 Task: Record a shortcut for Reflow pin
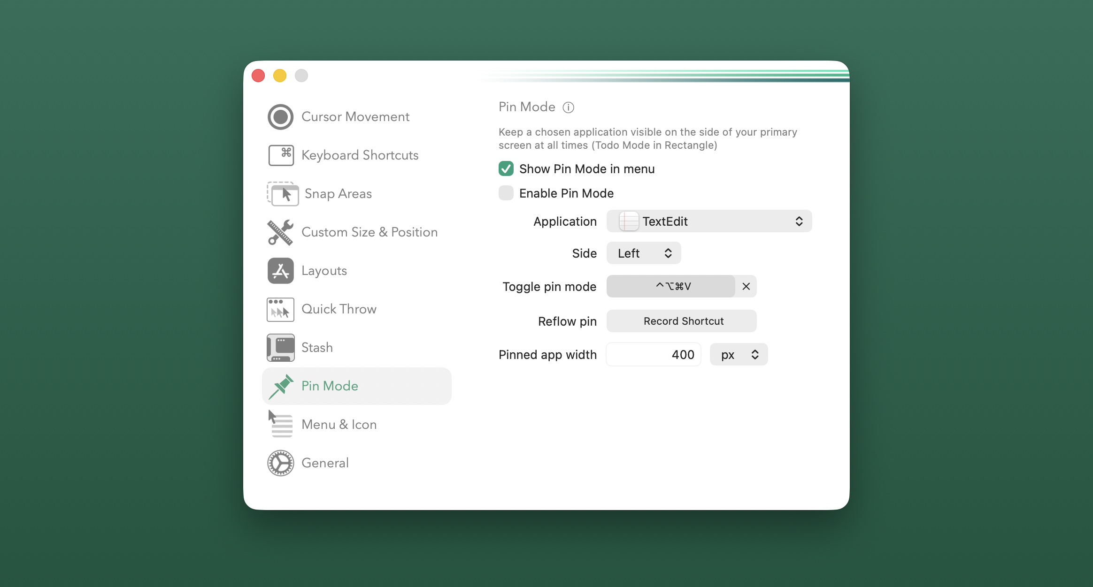pyautogui.click(x=682, y=321)
